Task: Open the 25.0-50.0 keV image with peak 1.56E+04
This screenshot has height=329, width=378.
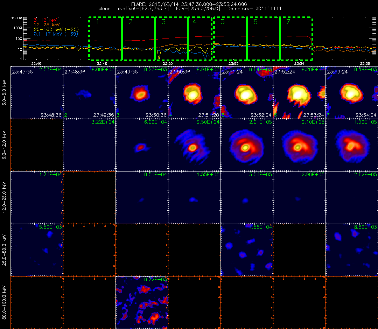Action: [247, 250]
